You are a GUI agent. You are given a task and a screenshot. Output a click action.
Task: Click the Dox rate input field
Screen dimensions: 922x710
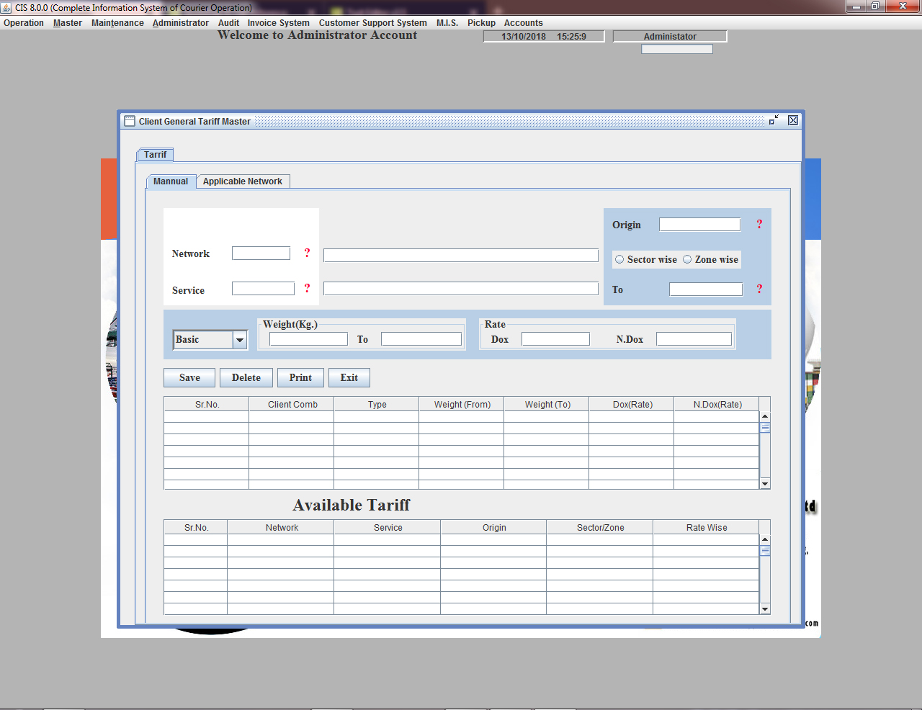pos(555,339)
